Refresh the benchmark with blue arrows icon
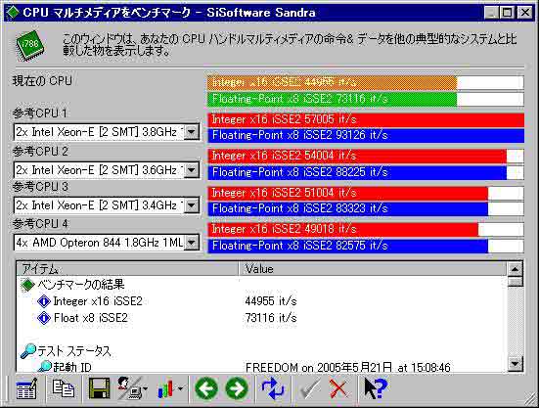Viewport: 539px width, 408px height. tap(273, 388)
